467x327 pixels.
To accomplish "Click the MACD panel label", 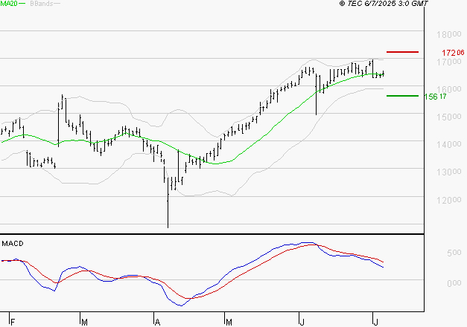I will pyautogui.click(x=13, y=244).
